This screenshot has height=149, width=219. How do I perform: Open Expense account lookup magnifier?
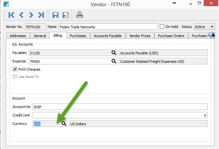(114, 61)
